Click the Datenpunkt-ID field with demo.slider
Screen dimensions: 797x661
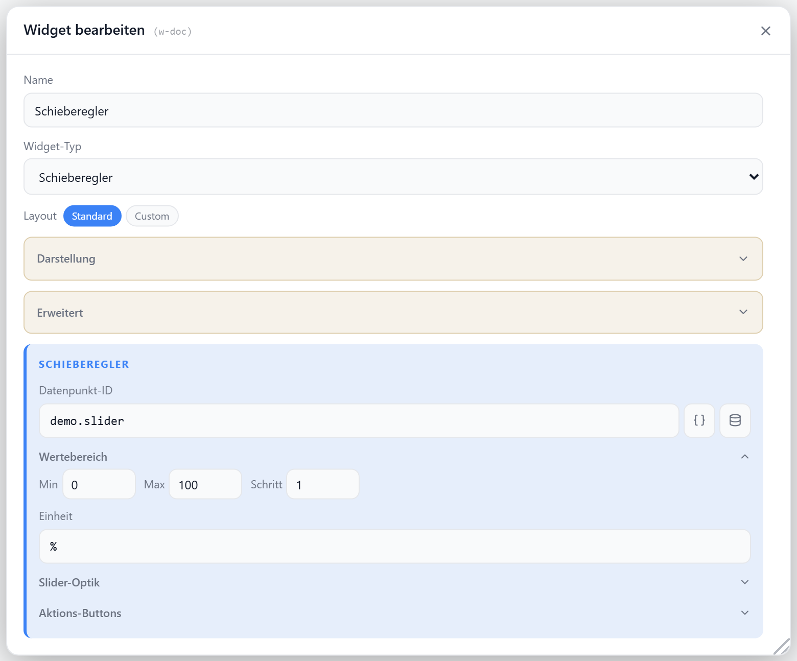359,420
